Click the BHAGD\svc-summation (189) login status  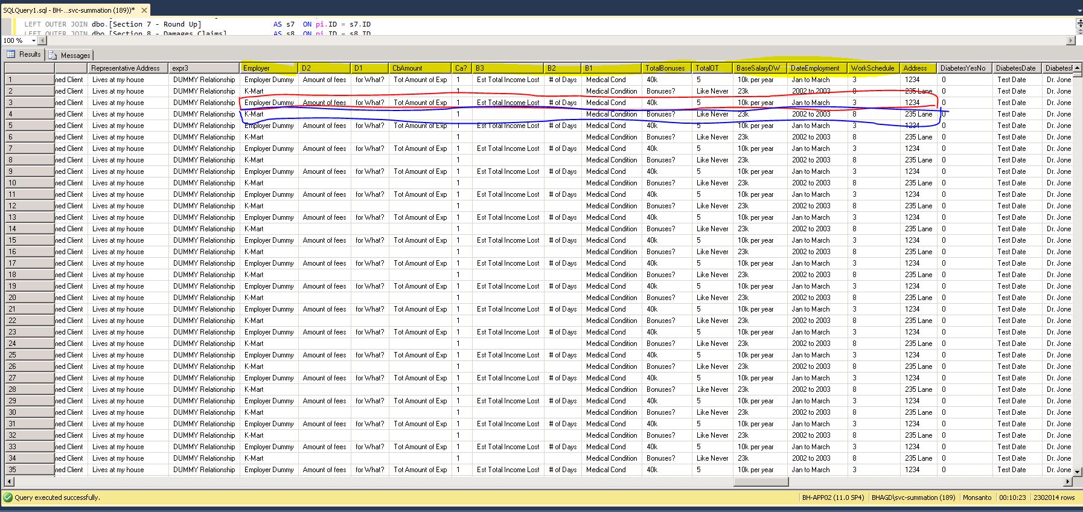pyautogui.click(x=913, y=498)
